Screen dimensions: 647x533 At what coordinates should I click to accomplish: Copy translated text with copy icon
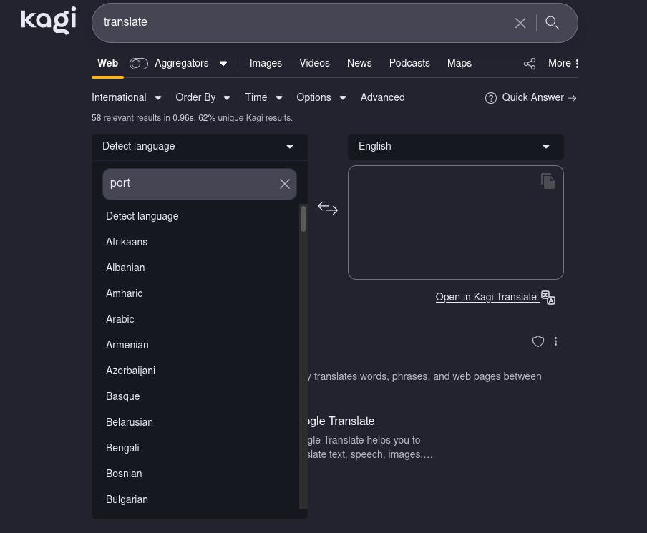[548, 182]
